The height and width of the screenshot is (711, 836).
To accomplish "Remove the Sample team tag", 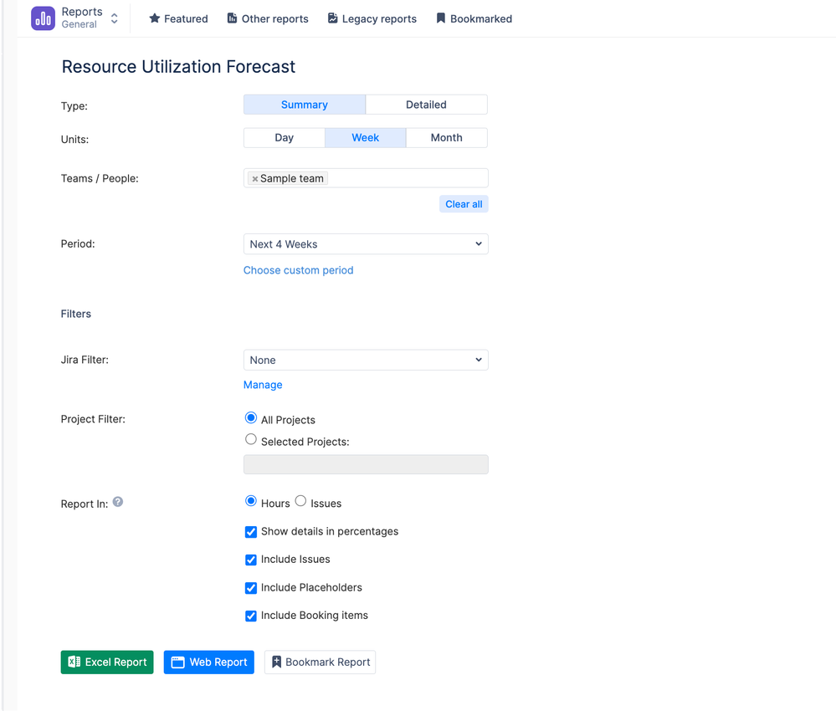I will (x=255, y=178).
